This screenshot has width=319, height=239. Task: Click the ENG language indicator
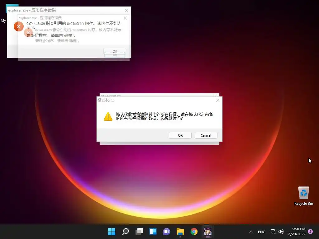(x=262, y=232)
